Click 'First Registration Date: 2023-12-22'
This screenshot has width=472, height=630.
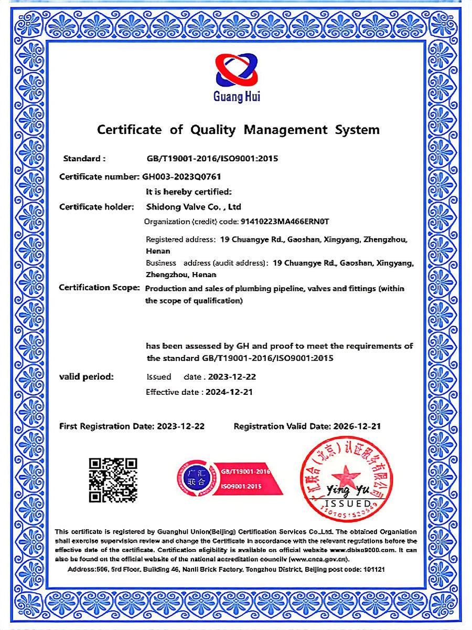point(132,426)
